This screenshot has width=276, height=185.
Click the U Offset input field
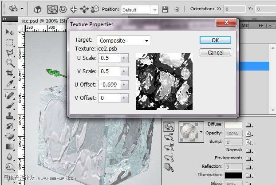coord(109,84)
